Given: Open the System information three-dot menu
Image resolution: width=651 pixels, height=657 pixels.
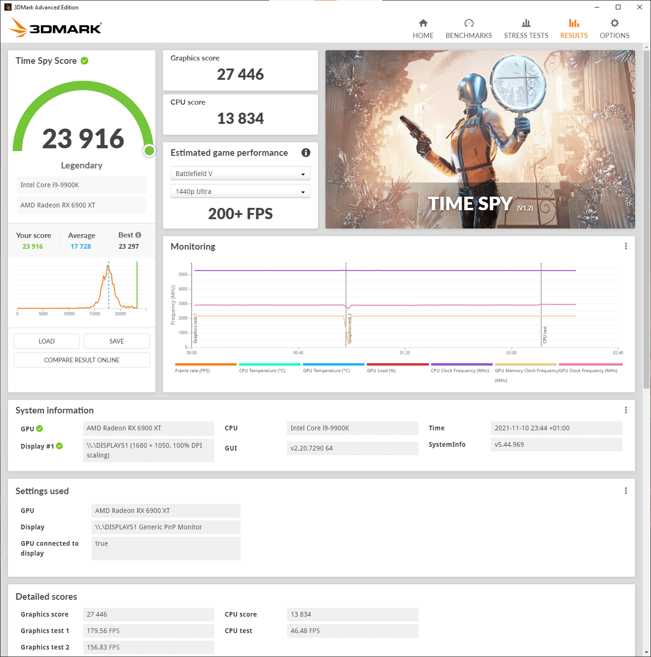Looking at the screenshot, I should pyautogui.click(x=626, y=410).
